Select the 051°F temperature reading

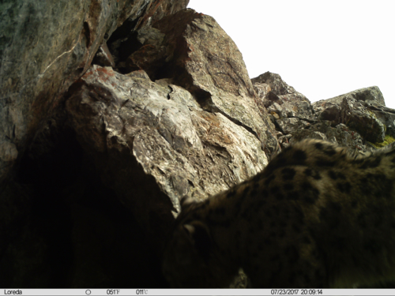113,292
